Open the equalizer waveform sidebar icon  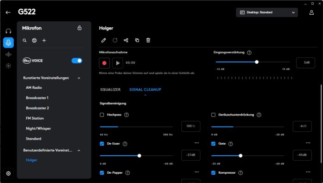click(x=8, y=54)
